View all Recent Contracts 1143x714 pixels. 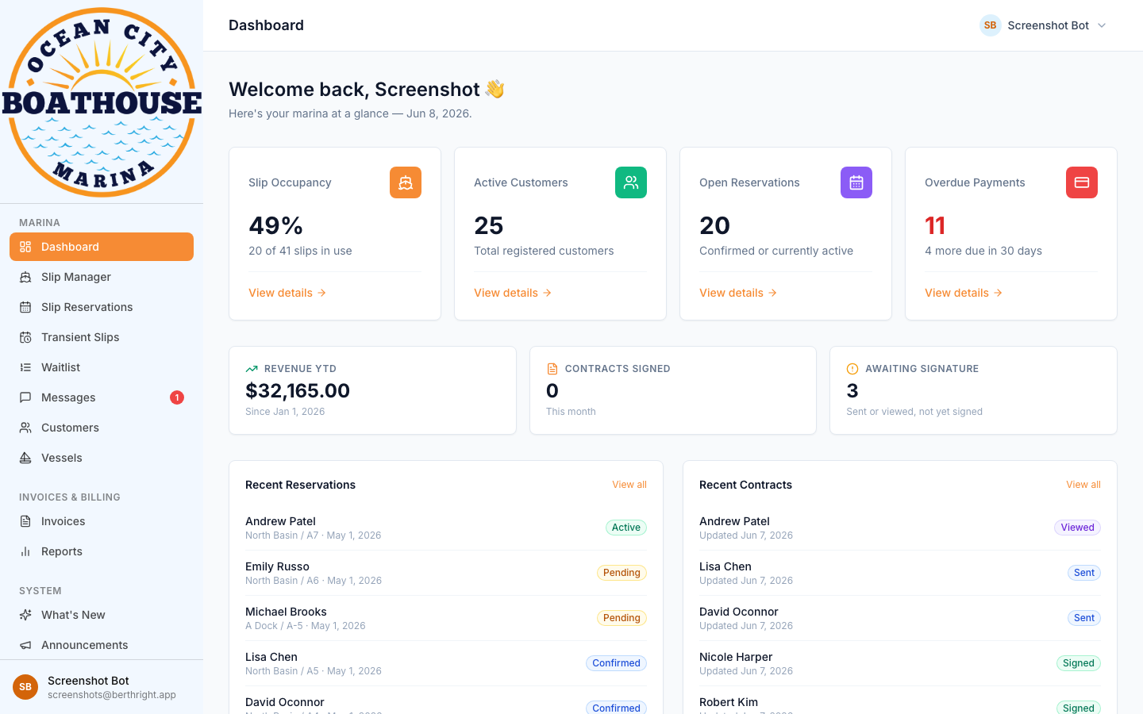[1083, 485]
